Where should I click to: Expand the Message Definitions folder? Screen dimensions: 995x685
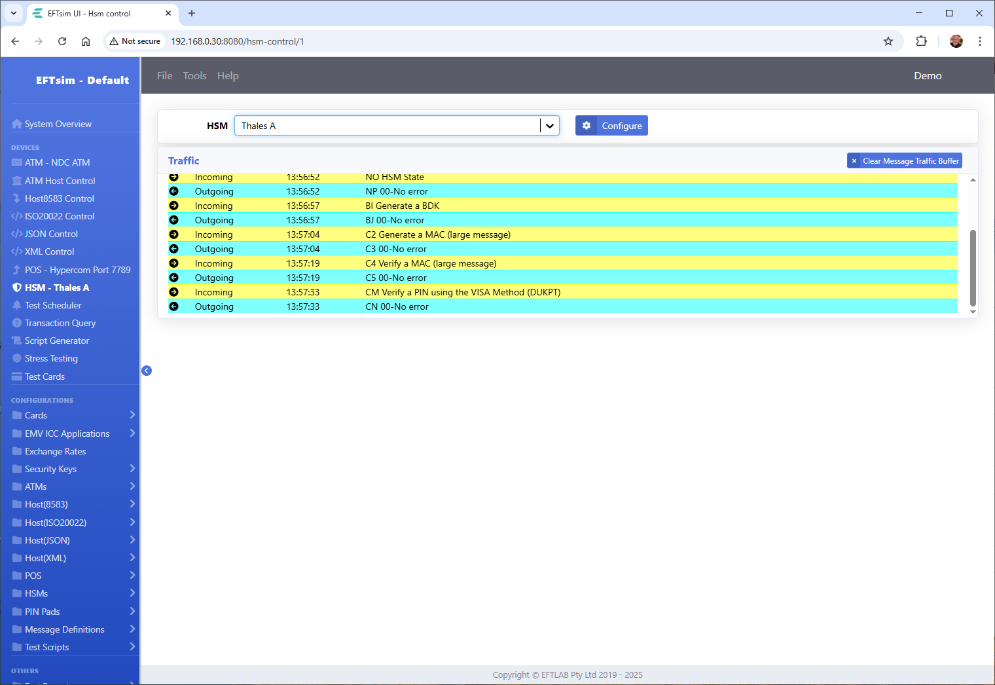[132, 629]
